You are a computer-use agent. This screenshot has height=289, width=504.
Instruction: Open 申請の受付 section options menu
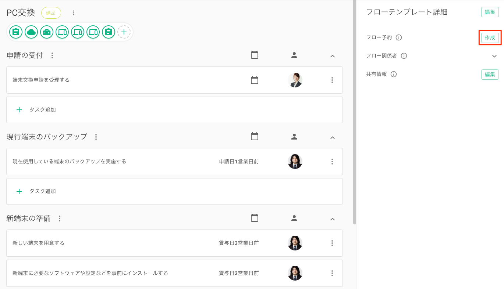pyautogui.click(x=52, y=55)
